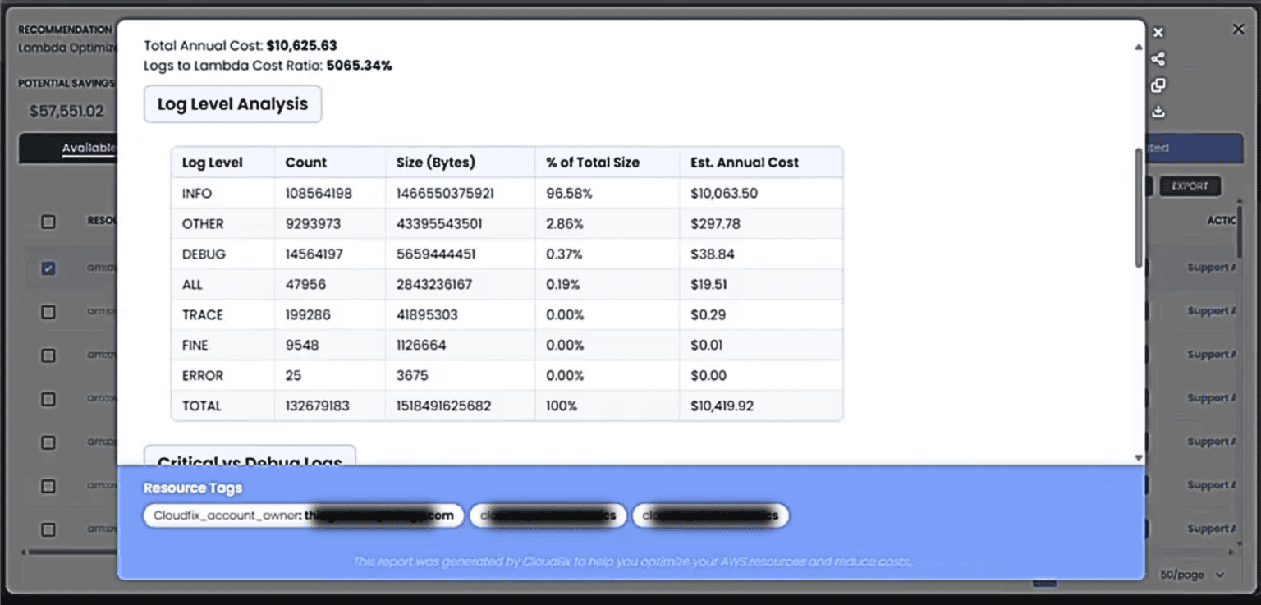
Task: Copy the report using the duplicate icon
Action: 1158,85
